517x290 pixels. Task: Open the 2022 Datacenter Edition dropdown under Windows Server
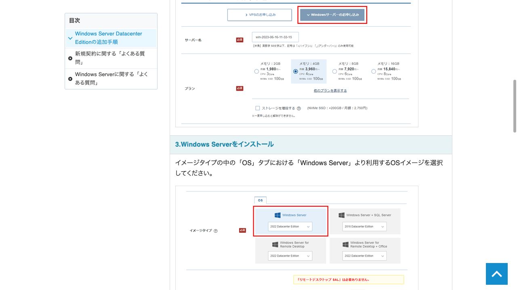[290, 226]
